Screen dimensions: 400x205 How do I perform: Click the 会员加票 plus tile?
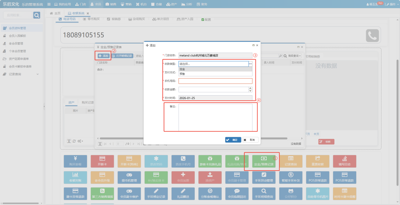click(x=183, y=177)
